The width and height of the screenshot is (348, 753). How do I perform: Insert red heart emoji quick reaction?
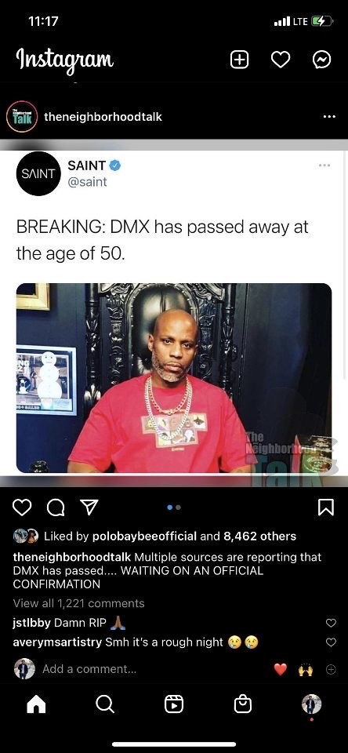pyautogui.click(x=281, y=669)
